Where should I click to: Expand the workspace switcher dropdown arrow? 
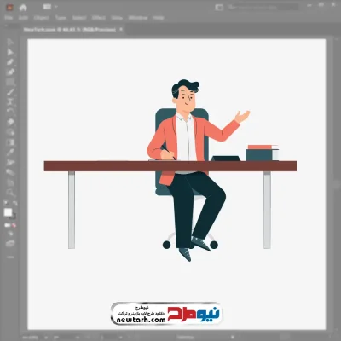55,7
